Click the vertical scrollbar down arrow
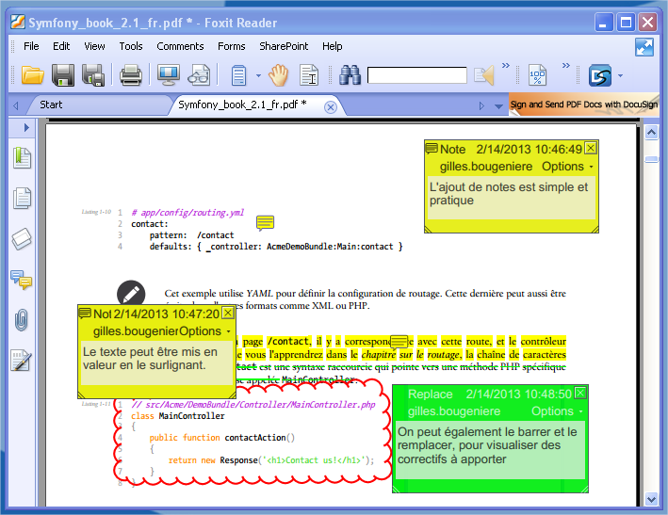This screenshot has height=515, width=668. click(x=651, y=498)
